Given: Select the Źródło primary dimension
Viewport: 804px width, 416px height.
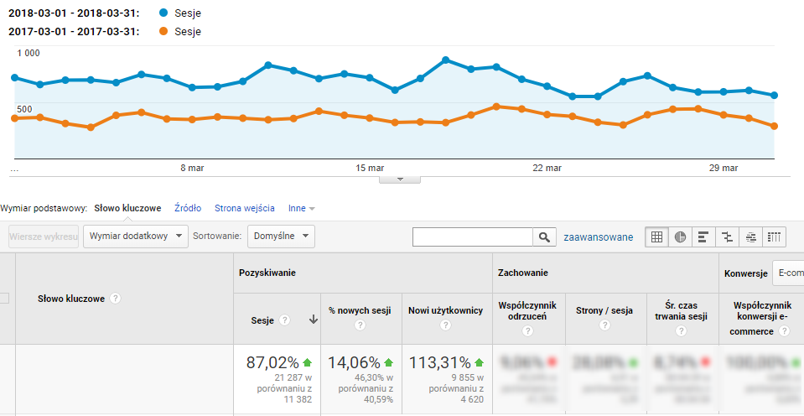Looking at the screenshot, I should tap(187, 208).
